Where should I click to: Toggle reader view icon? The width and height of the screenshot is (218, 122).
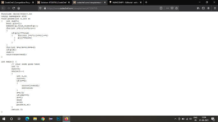pos(161,8)
